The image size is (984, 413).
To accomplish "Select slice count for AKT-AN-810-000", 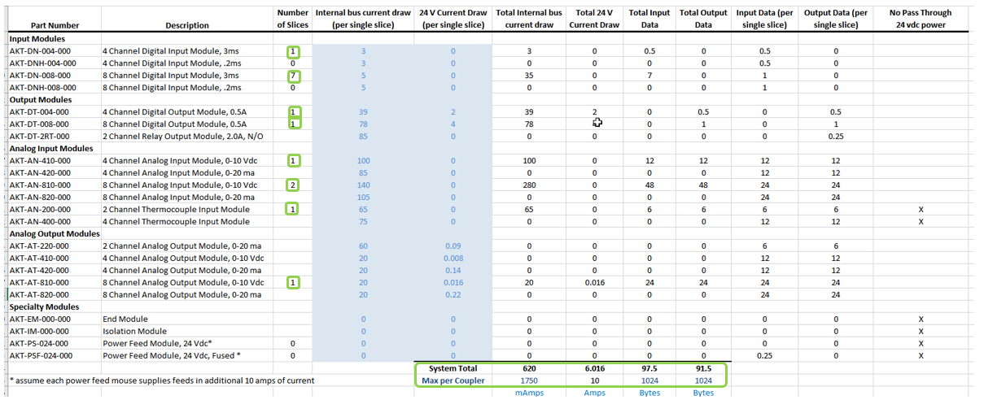I will [293, 185].
